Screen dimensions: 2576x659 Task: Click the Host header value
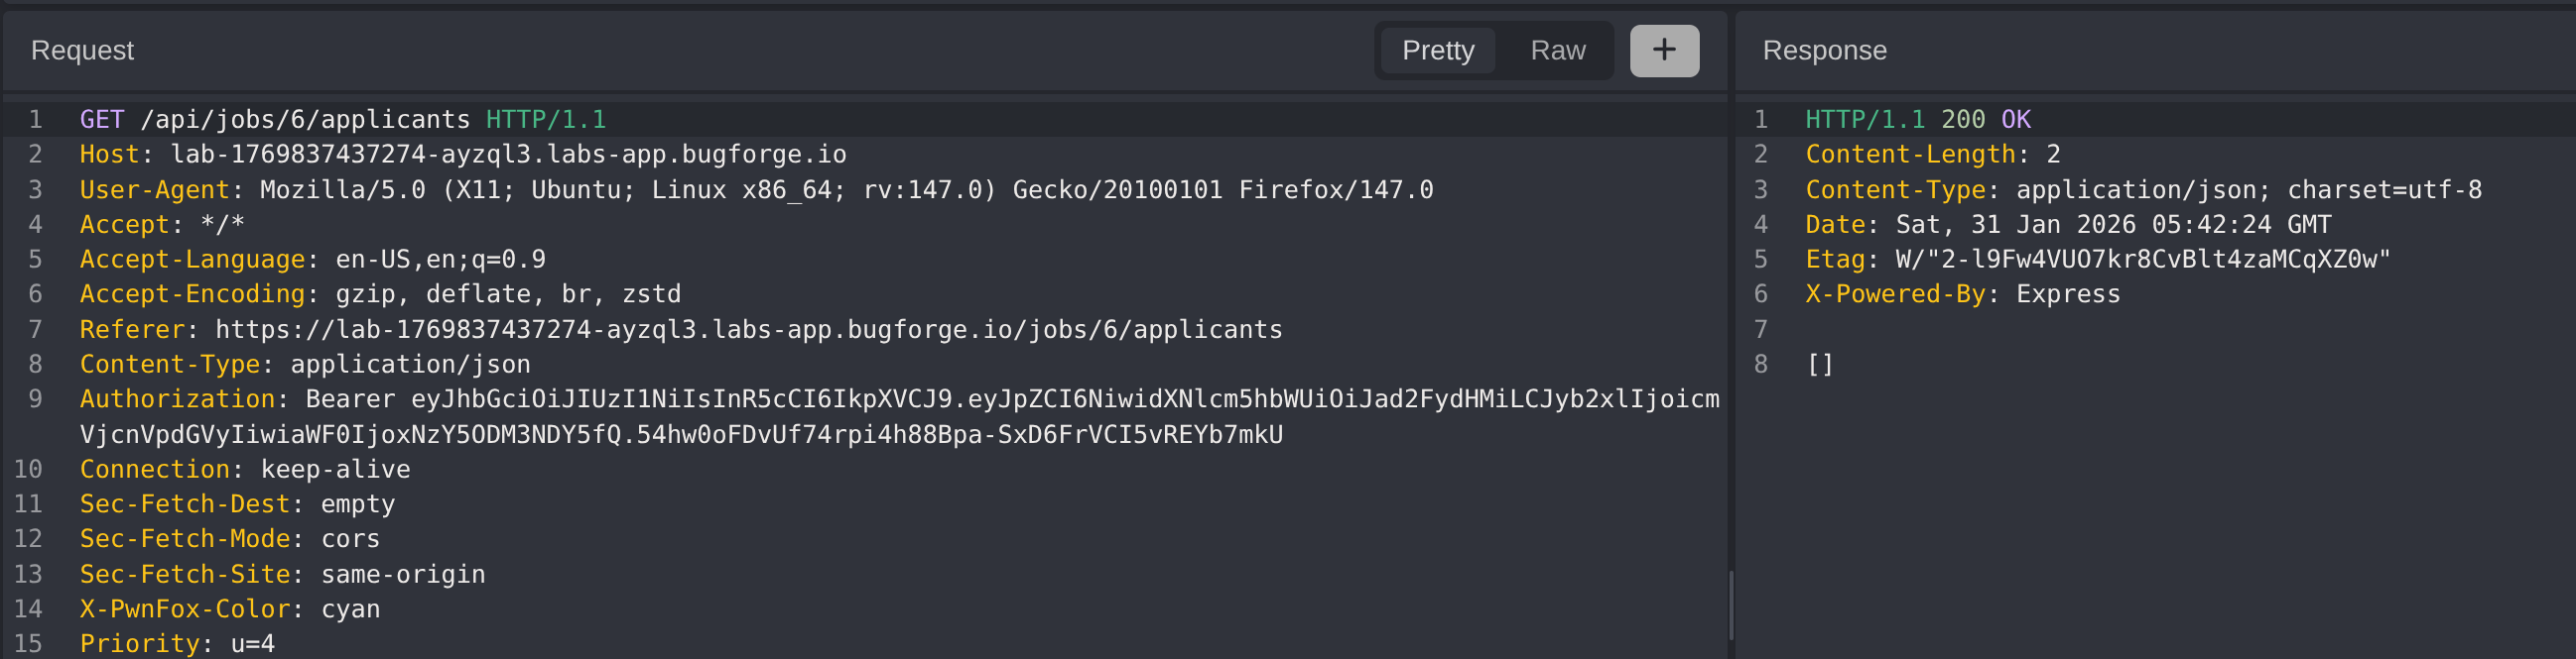click(x=508, y=155)
